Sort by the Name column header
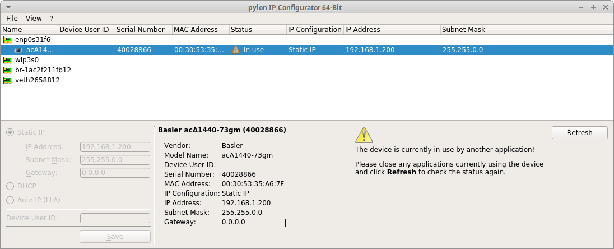The width and height of the screenshot is (614, 249). tap(29, 29)
